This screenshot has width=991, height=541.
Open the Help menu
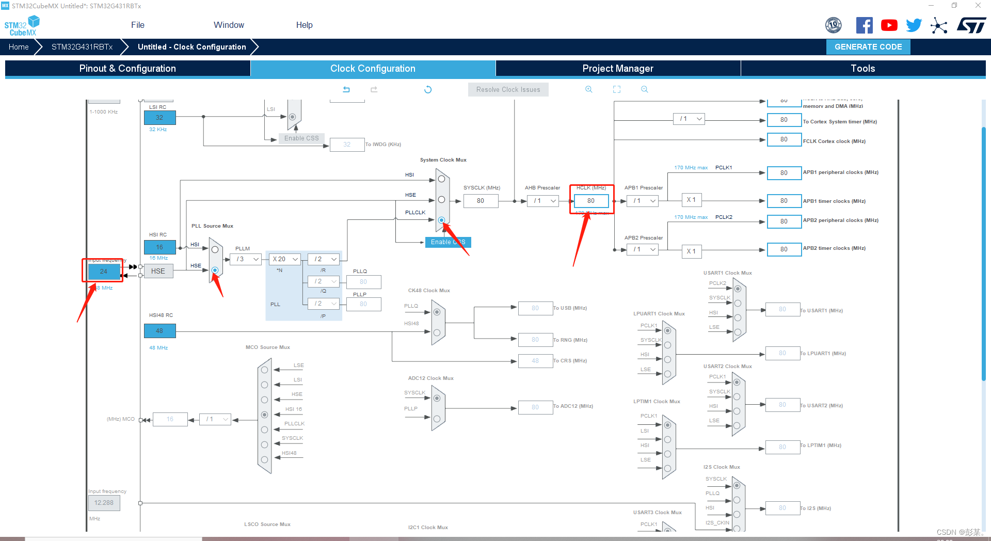pyautogui.click(x=305, y=25)
